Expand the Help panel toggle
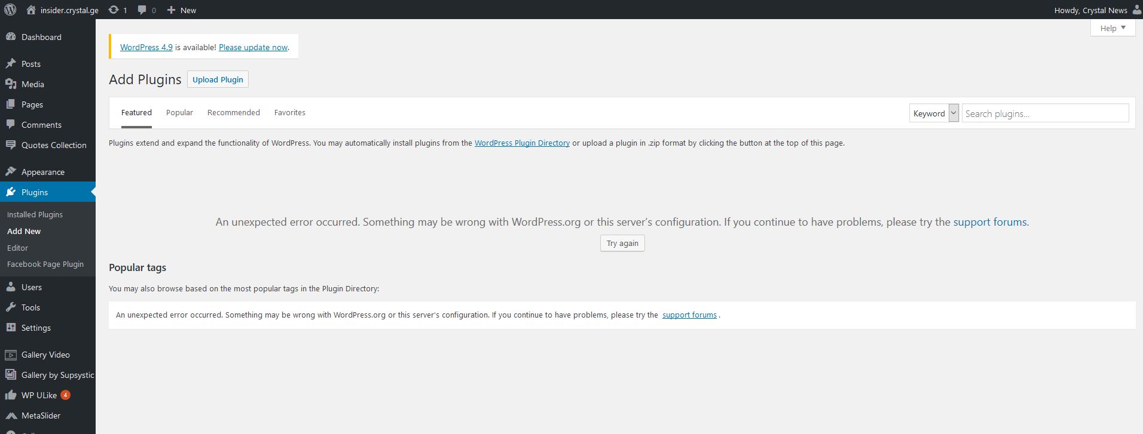 pos(1113,28)
